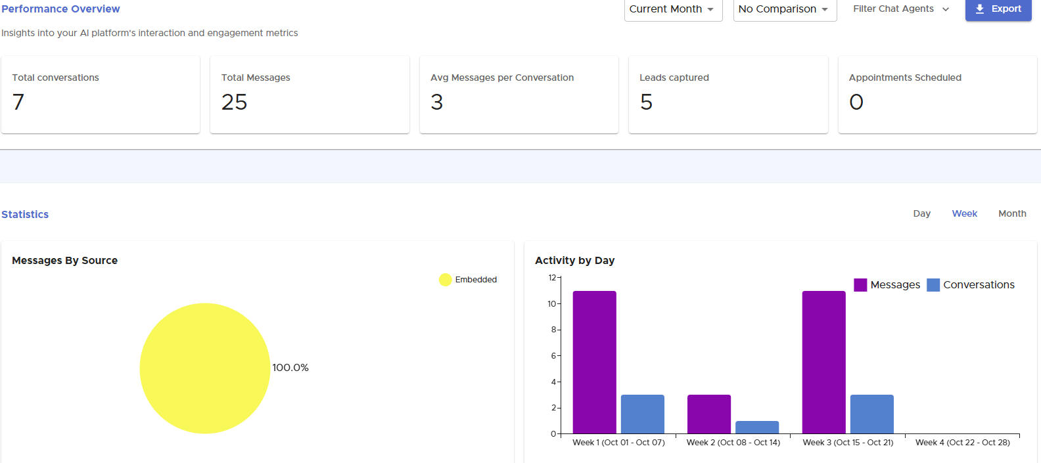Image resolution: width=1041 pixels, height=463 pixels.
Task: Click the yellow Embedded legend circle
Action: click(445, 280)
